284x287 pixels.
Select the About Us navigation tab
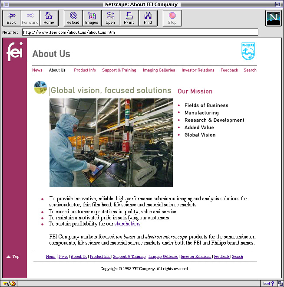point(57,70)
